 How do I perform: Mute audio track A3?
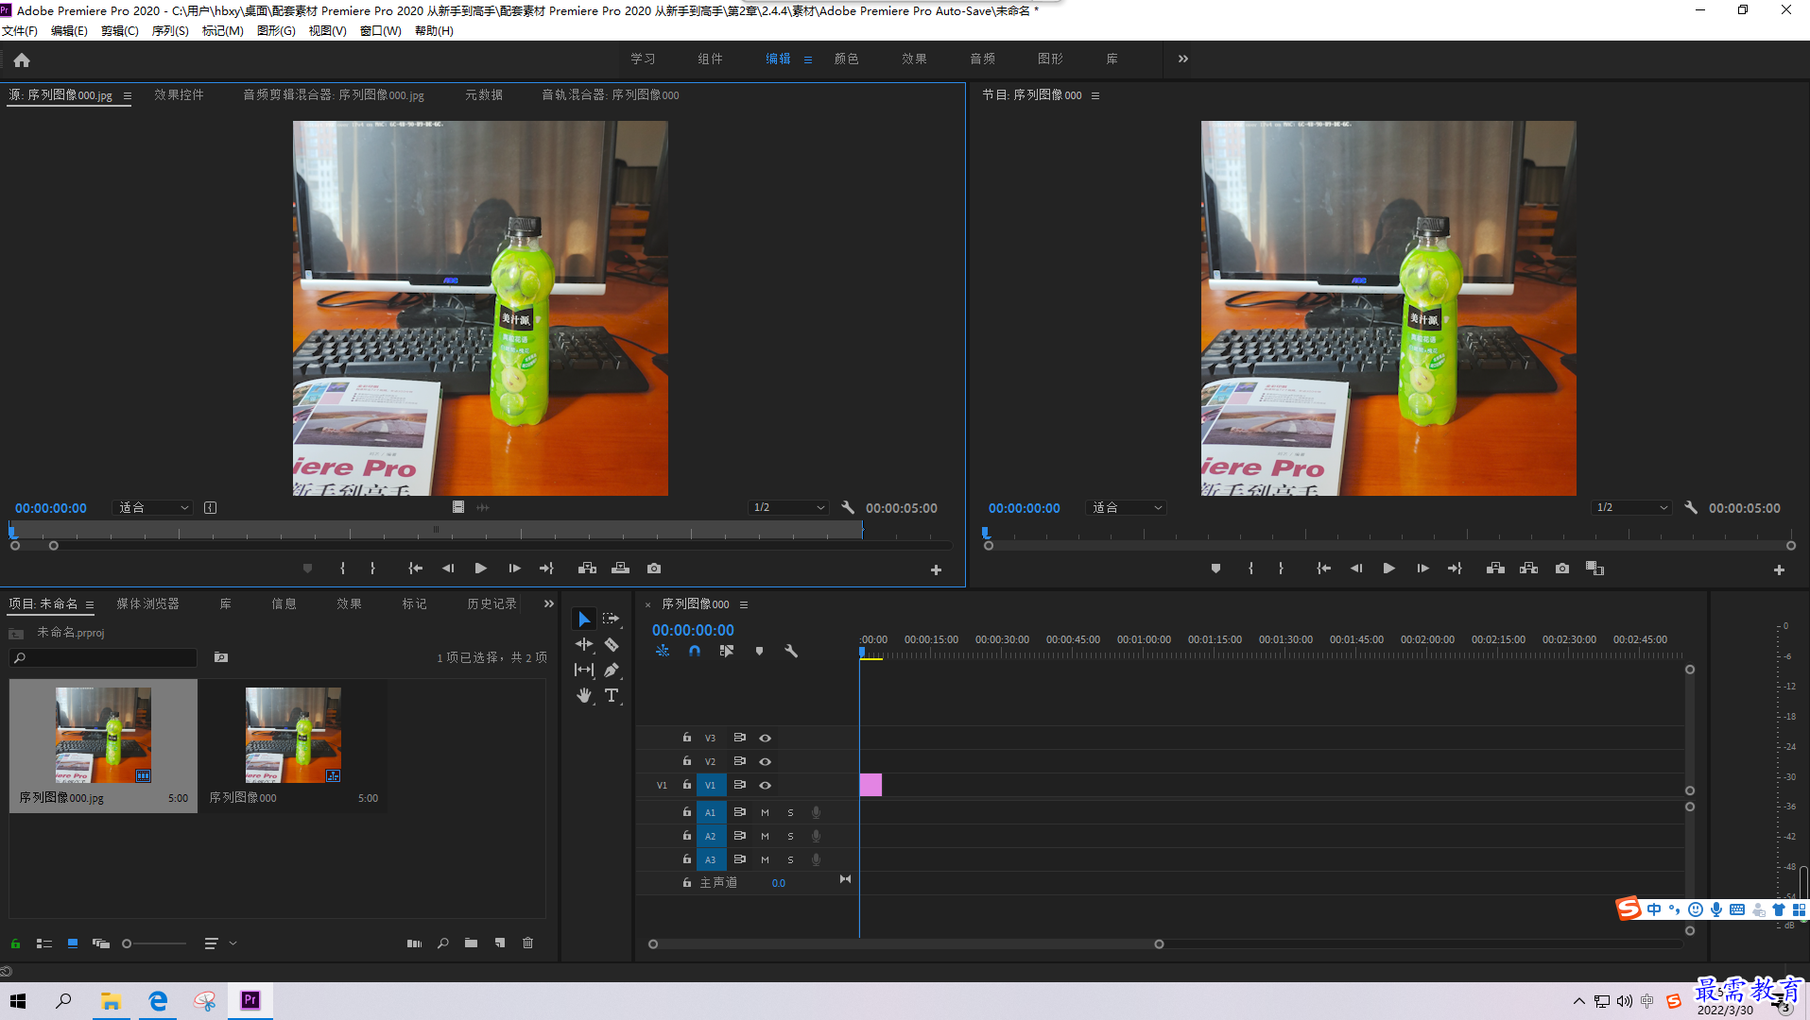pyautogui.click(x=765, y=860)
